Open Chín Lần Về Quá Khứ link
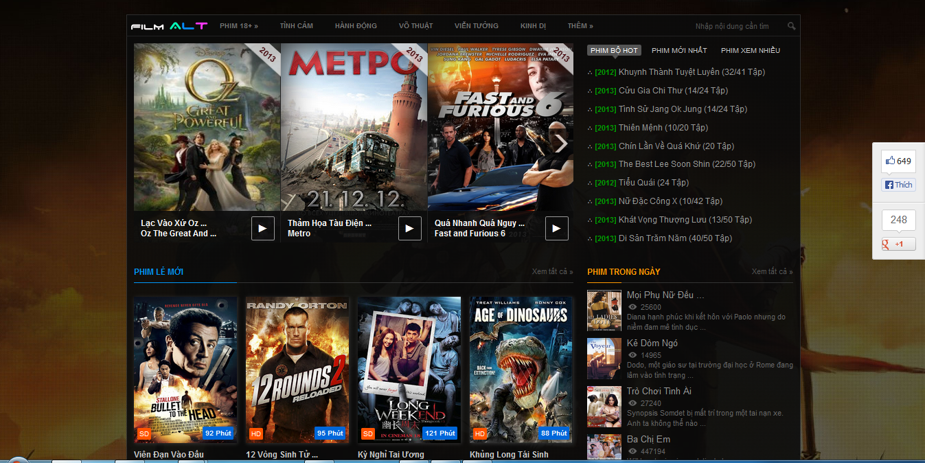The width and height of the screenshot is (925, 463). point(676,146)
